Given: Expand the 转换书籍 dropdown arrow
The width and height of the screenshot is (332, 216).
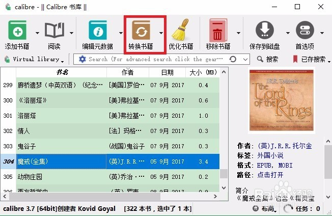Looking at the screenshot, I should pos(161,33).
